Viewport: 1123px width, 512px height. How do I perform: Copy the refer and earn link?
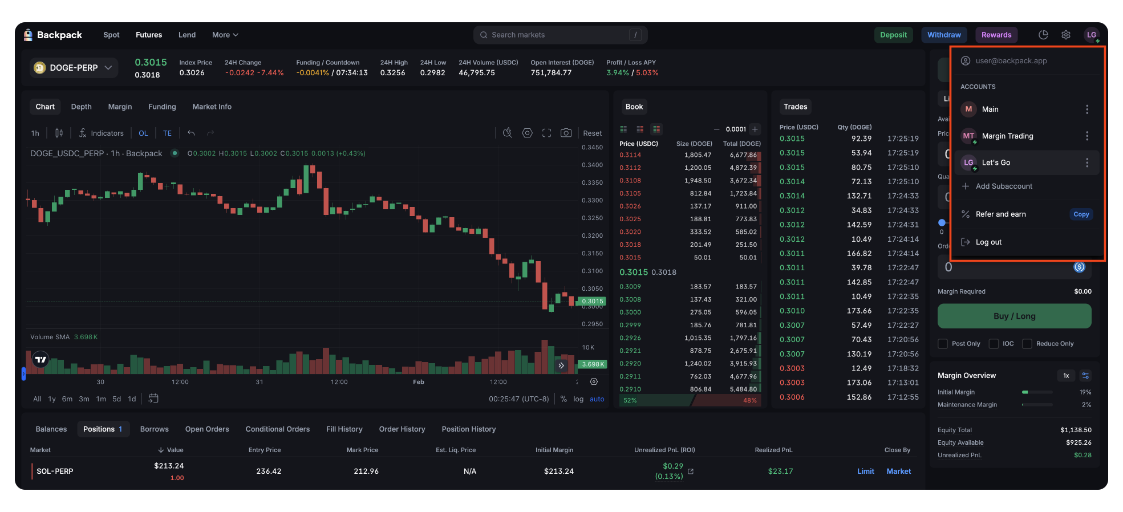click(x=1081, y=214)
